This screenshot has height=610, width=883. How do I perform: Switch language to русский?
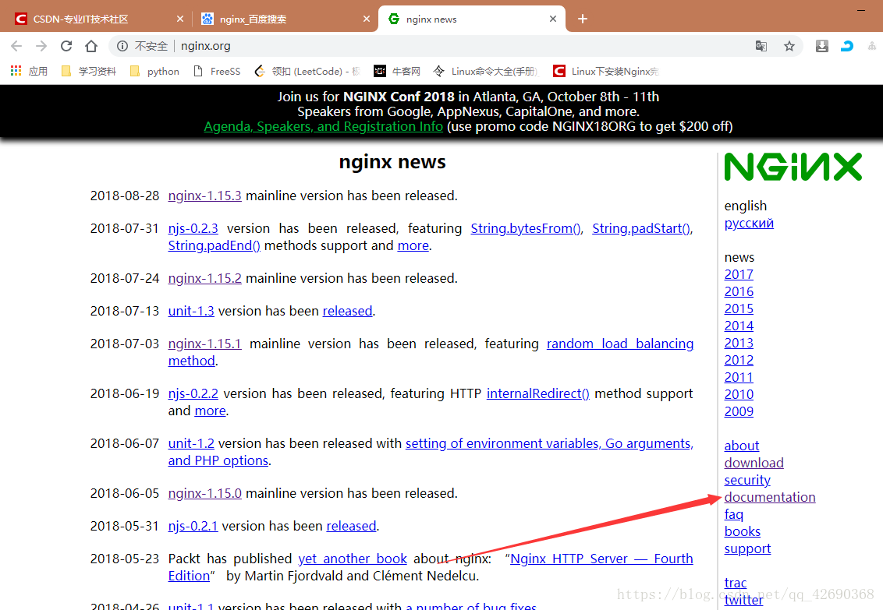pyautogui.click(x=749, y=223)
